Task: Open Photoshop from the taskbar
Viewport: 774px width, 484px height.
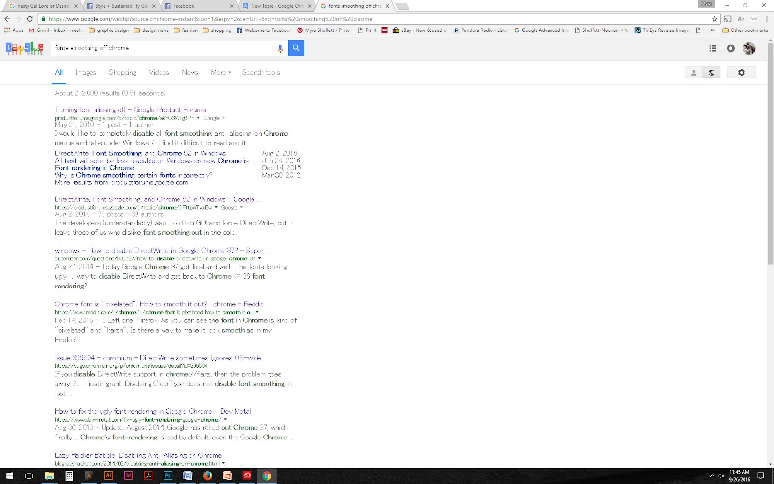Action: click(168, 476)
